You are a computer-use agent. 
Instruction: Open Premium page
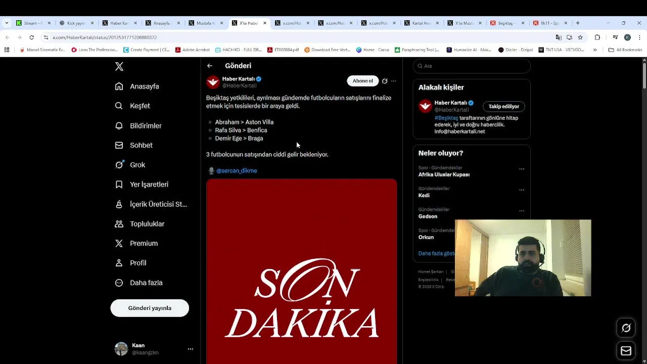136,243
